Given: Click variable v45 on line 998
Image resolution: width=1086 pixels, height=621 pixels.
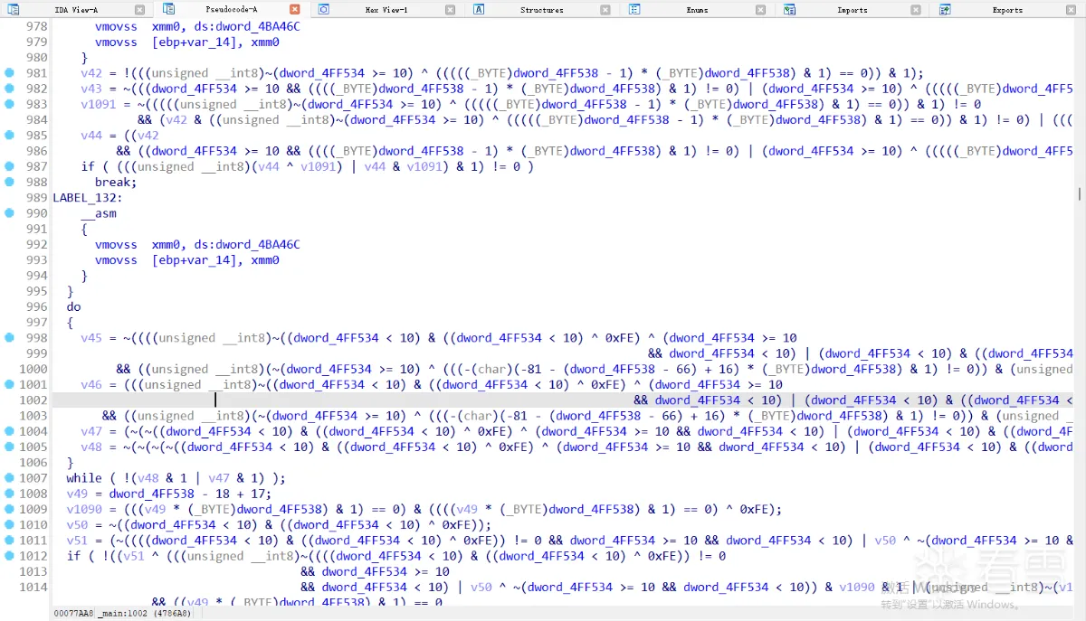Looking at the screenshot, I should coord(91,338).
